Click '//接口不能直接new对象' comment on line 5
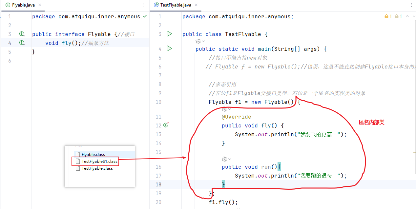This screenshot has width=416, height=209. pos(238,58)
